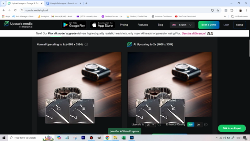View site information icon in address bar
The image size is (250, 141).
(x=22, y=11)
